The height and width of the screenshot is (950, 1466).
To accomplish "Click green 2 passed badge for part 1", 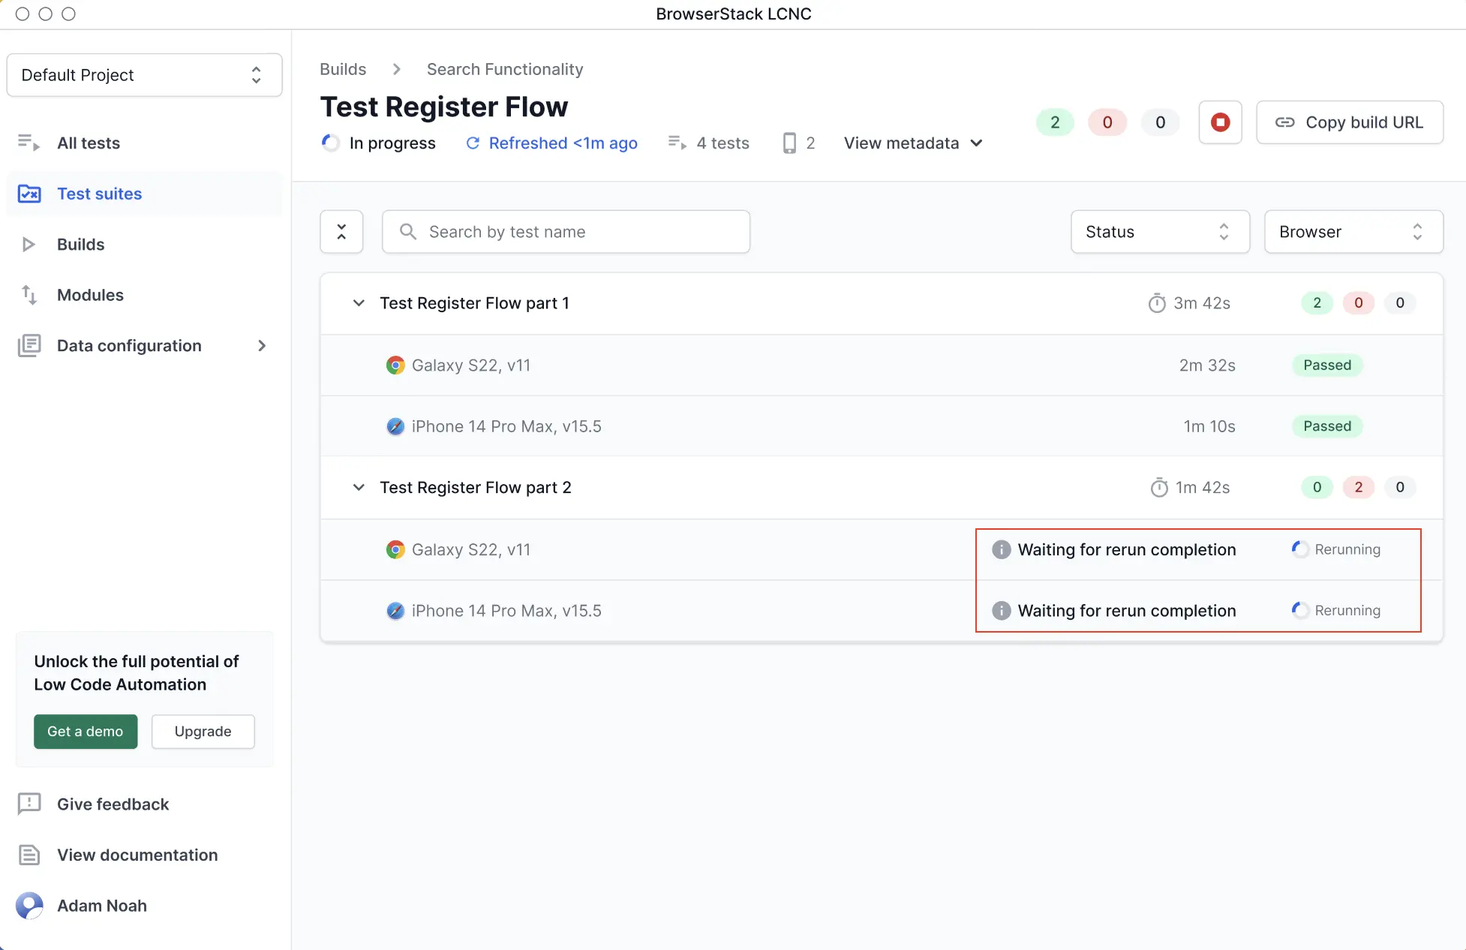I will coord(1317,303).
